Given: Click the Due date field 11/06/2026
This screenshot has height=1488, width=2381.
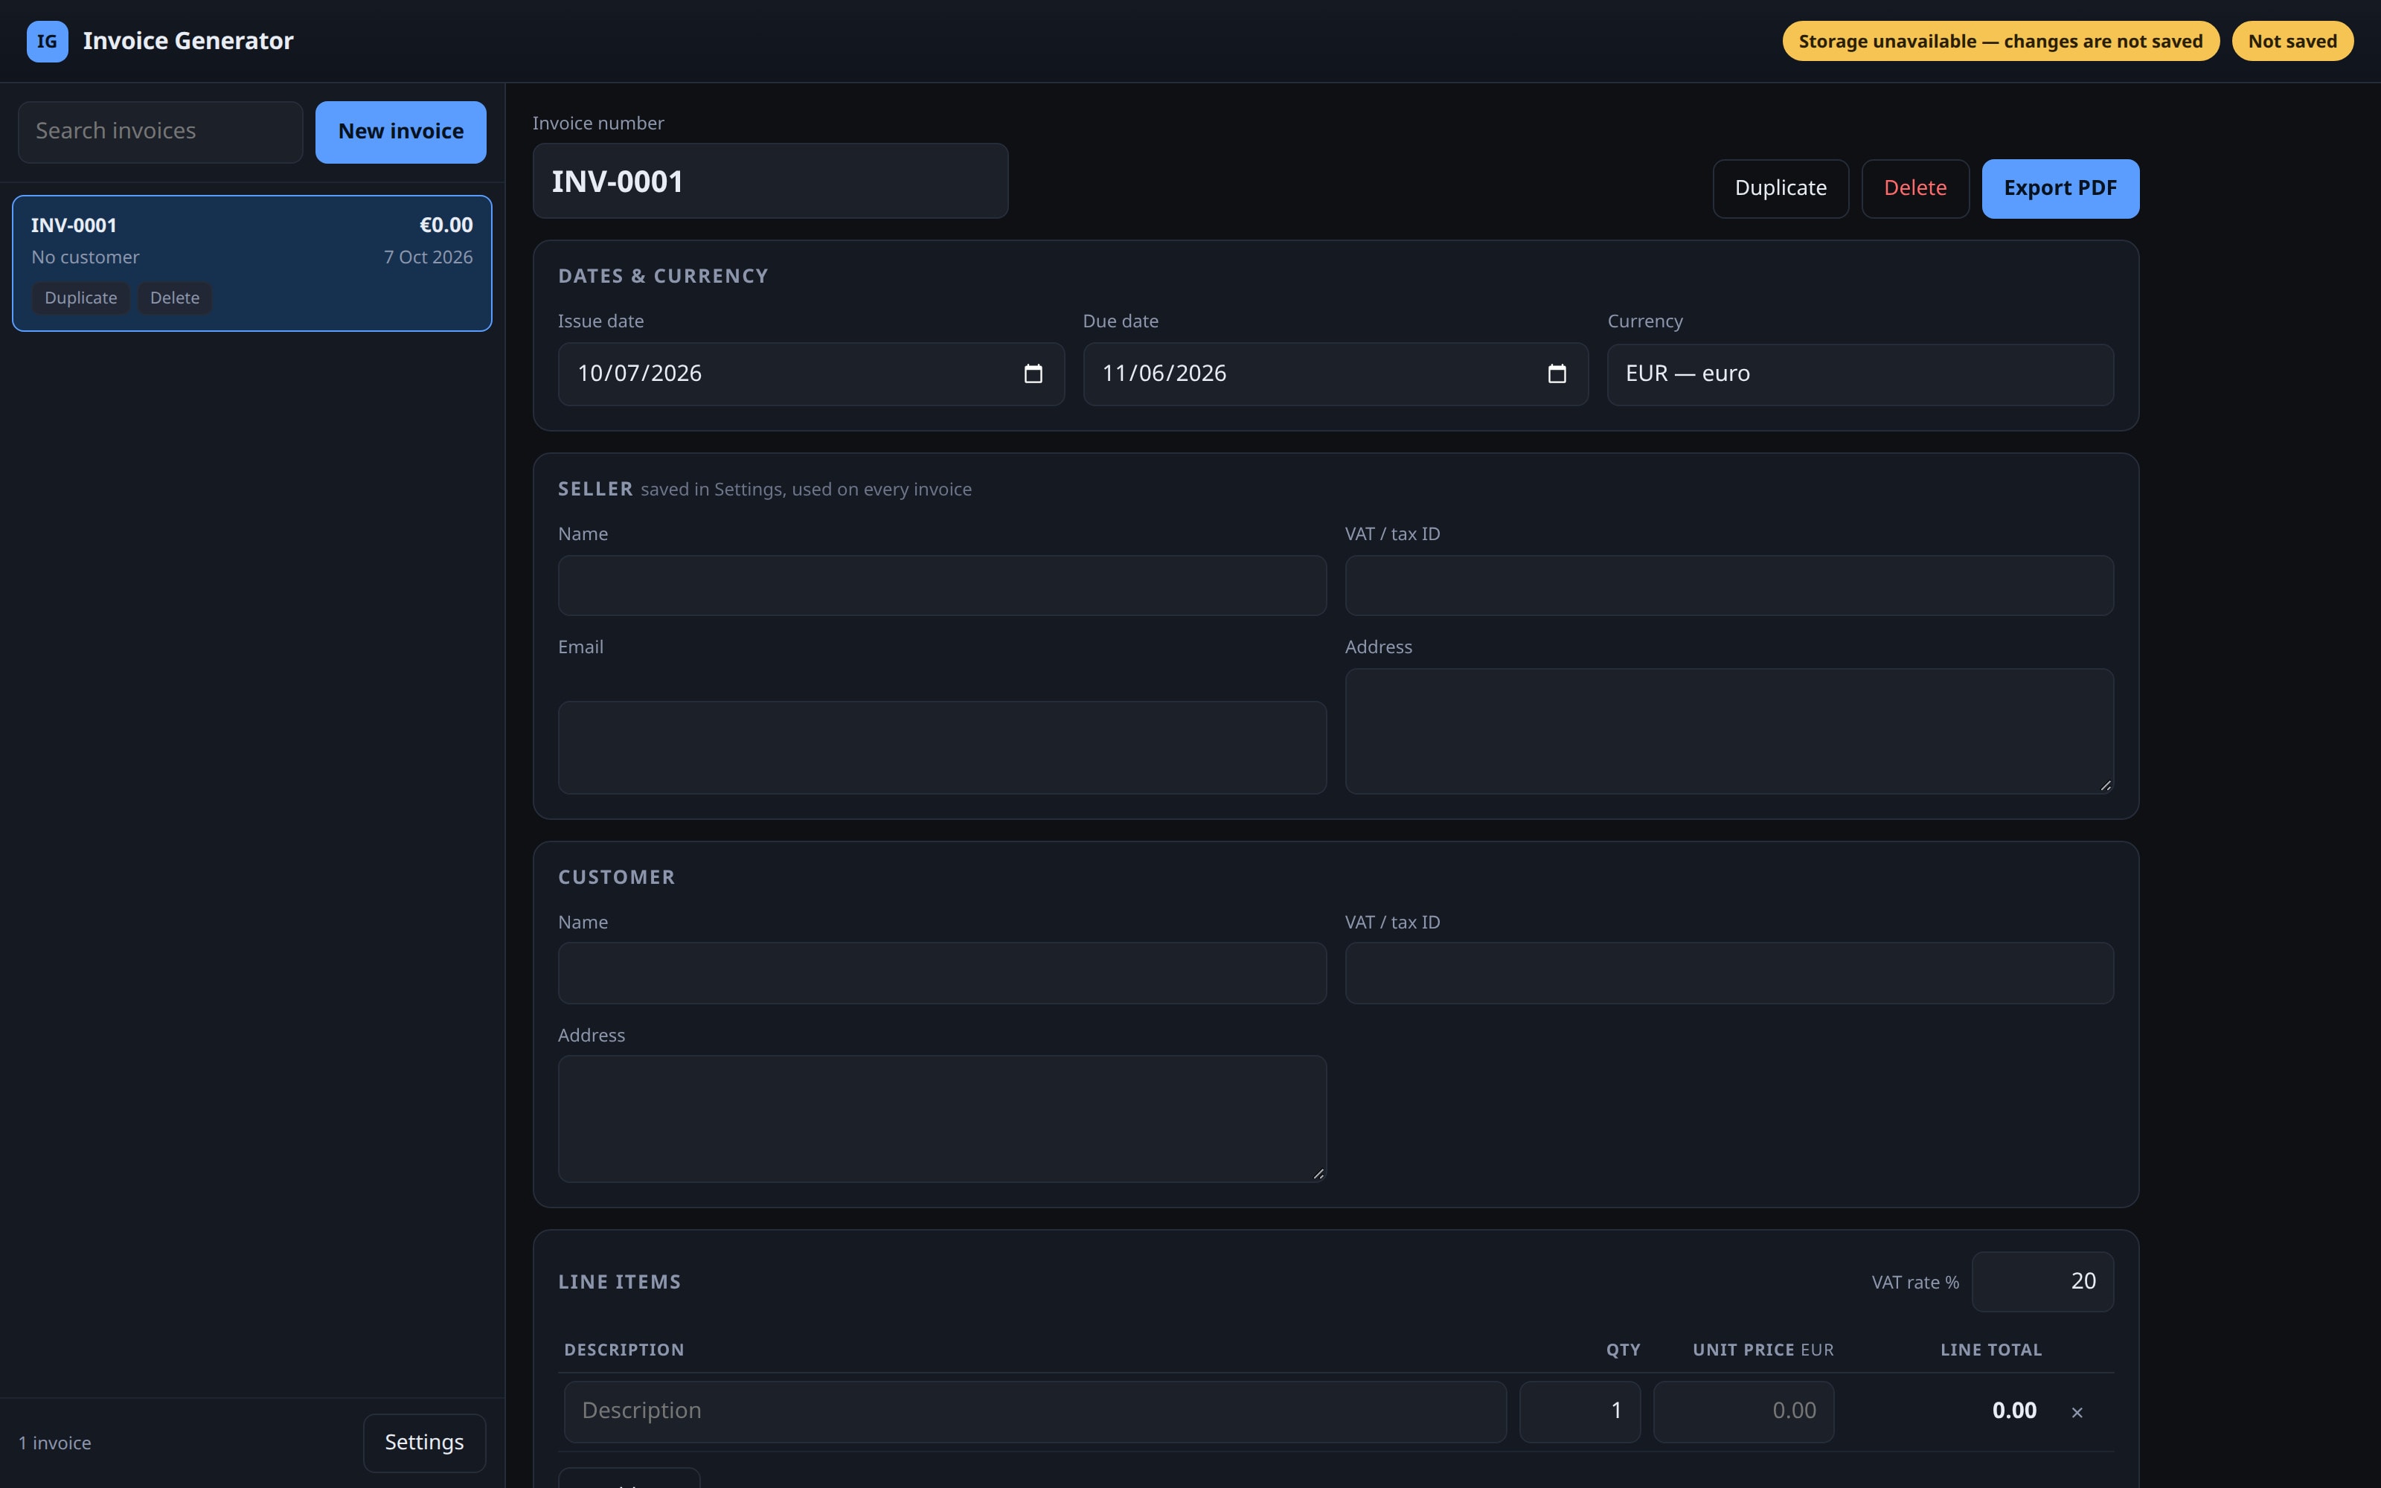Looking at the screenshot, I should coord(1335,374).
